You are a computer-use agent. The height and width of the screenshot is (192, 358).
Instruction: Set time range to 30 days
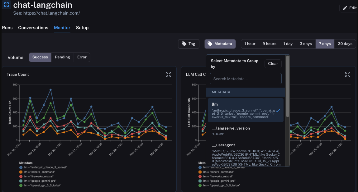345,44
